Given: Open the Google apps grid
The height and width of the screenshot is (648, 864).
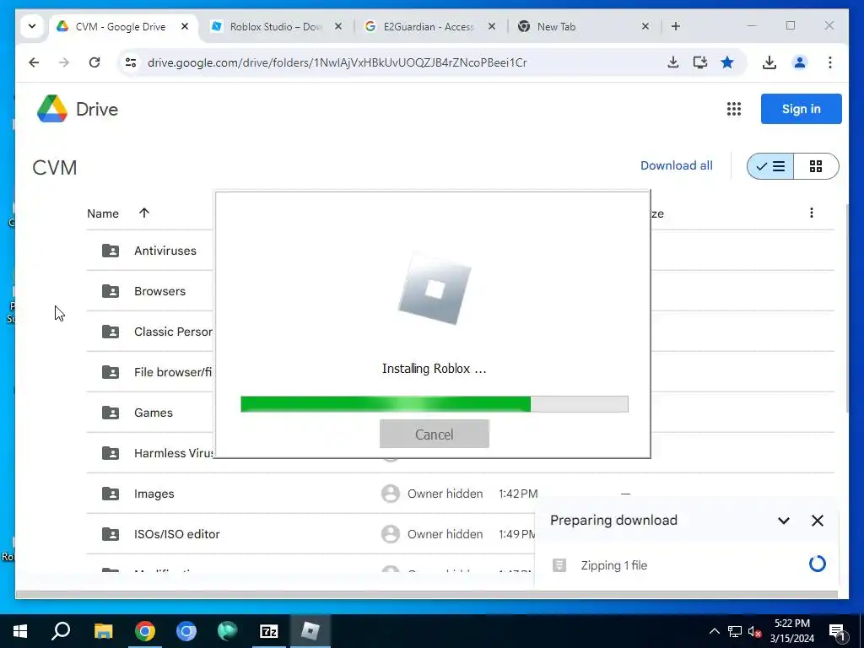Looking at the screenshot, I should click(x=733, y=109).
